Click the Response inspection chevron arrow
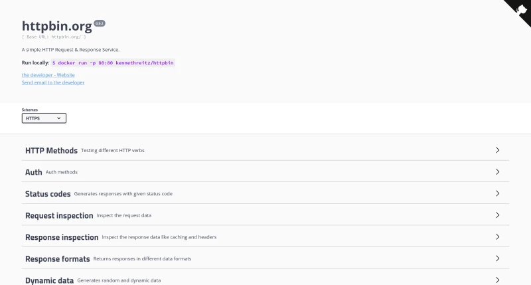Image resolution: width=531 pixels, height=285 pixels. pyautogui.click(x=497, y=237)
